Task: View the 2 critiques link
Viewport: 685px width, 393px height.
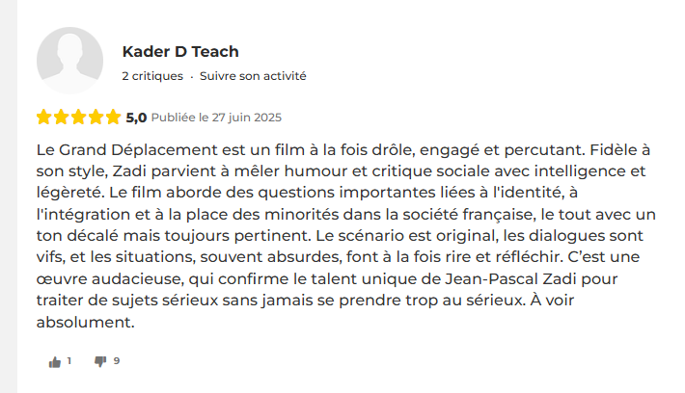Action: click(x=152, y=76)
